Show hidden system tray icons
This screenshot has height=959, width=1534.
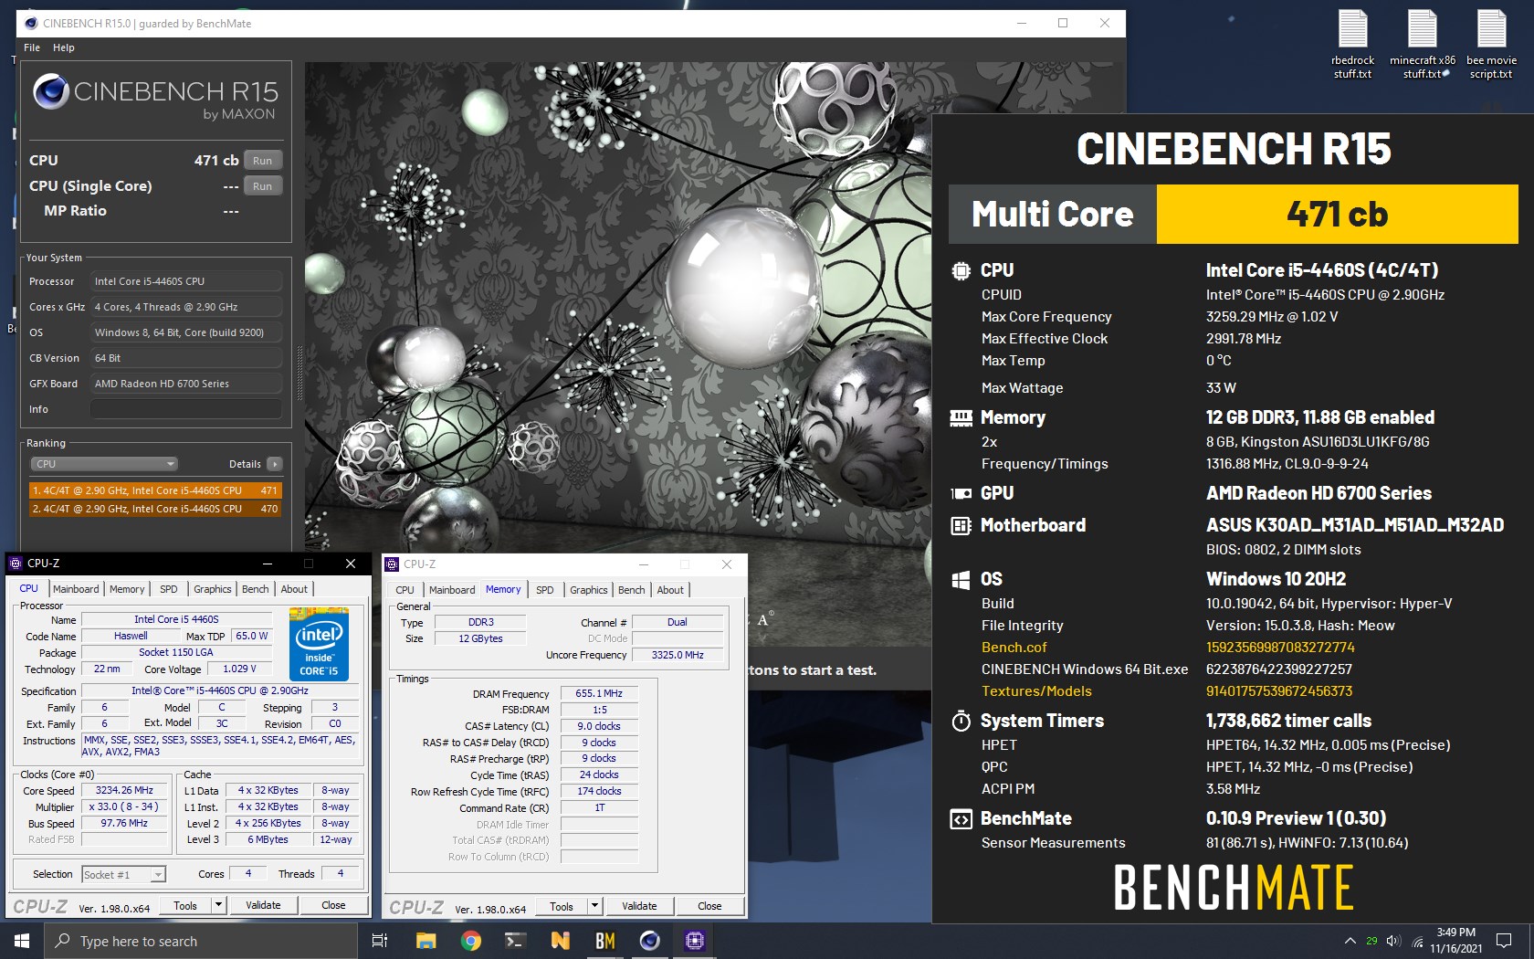1350,941
